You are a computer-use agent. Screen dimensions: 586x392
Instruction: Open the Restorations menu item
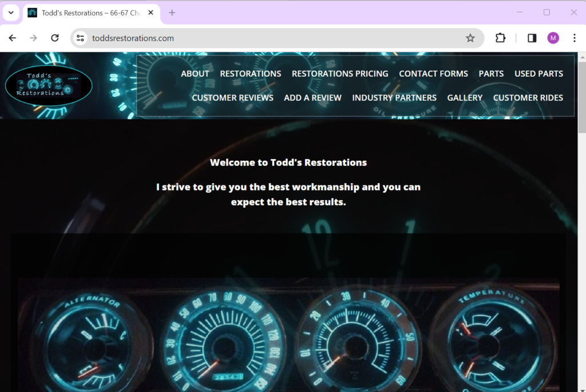point(251,74)
